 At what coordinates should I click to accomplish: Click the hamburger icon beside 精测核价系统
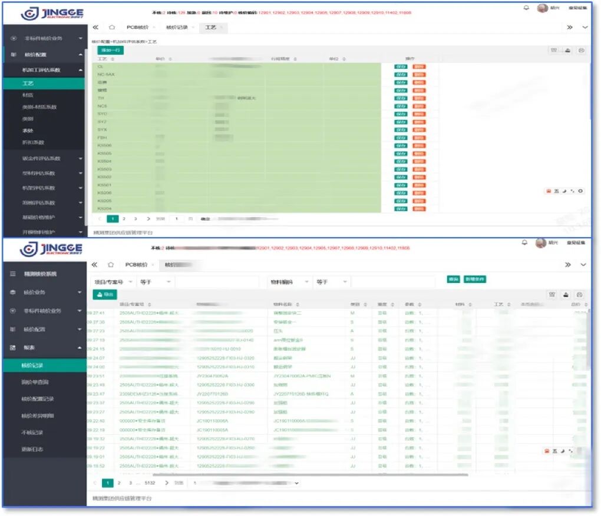tap(13, 274)
